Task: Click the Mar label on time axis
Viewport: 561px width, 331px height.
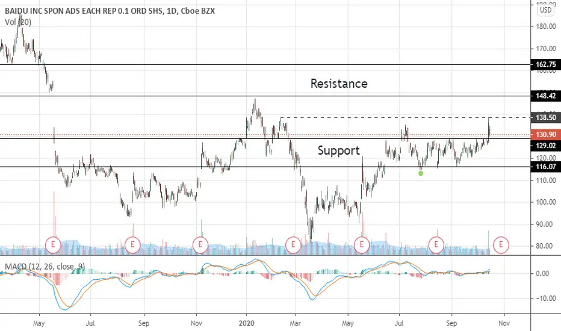Action: 295,323
